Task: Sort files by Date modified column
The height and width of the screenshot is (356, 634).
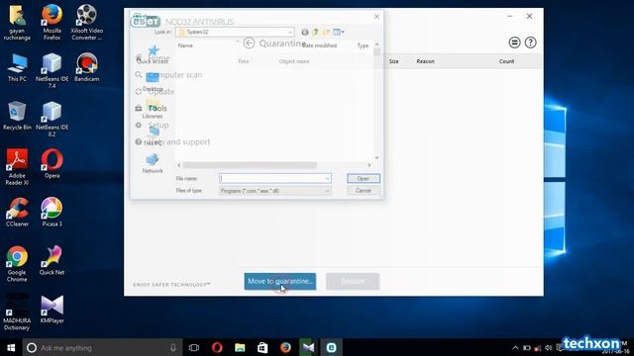Action: point(319,45)
